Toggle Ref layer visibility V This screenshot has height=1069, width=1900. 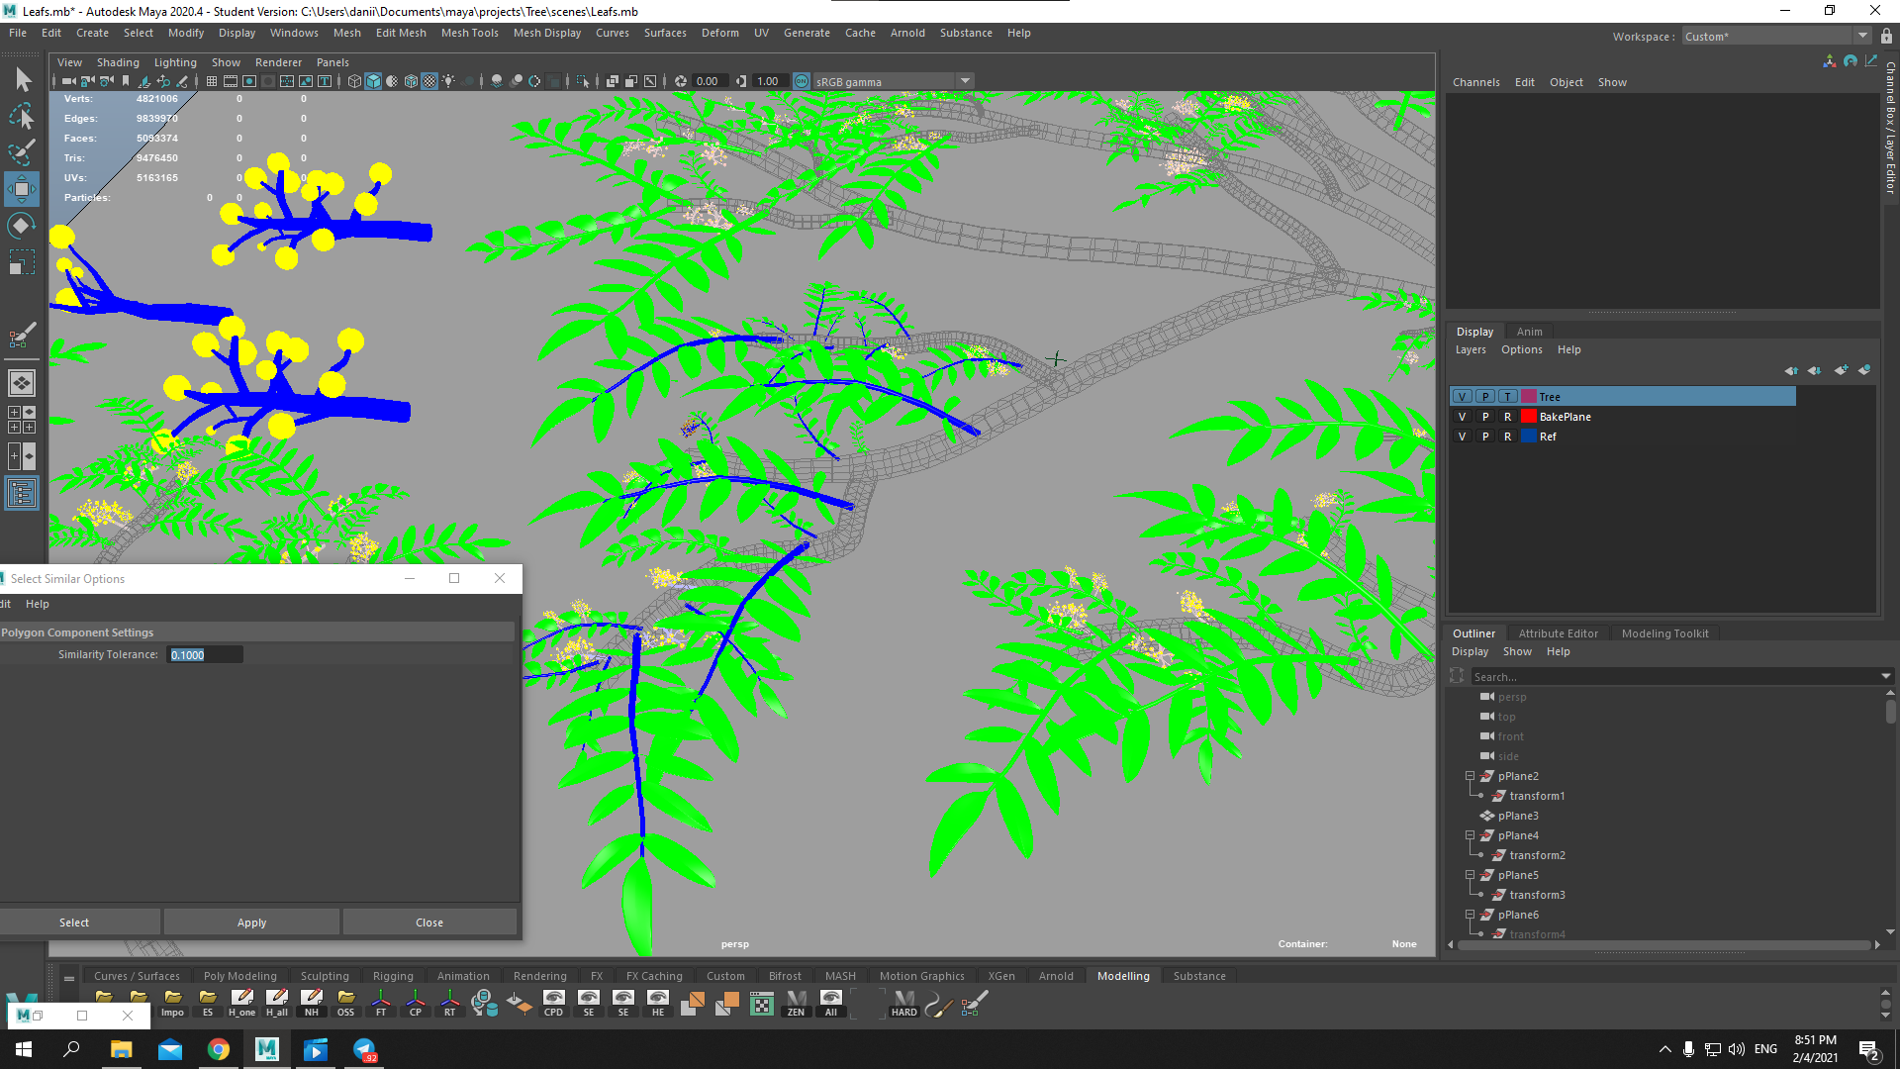point(1463,437)
